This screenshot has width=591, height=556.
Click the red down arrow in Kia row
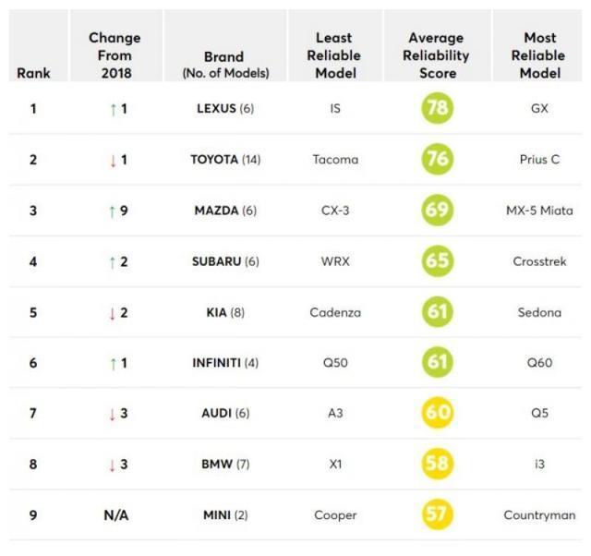click(112, 313)
